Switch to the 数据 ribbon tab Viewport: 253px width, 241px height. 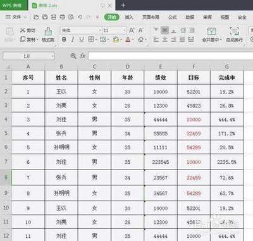tap(190, 17)
